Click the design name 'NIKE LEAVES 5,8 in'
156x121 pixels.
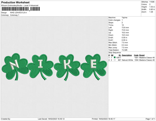[x=18, y=13]
